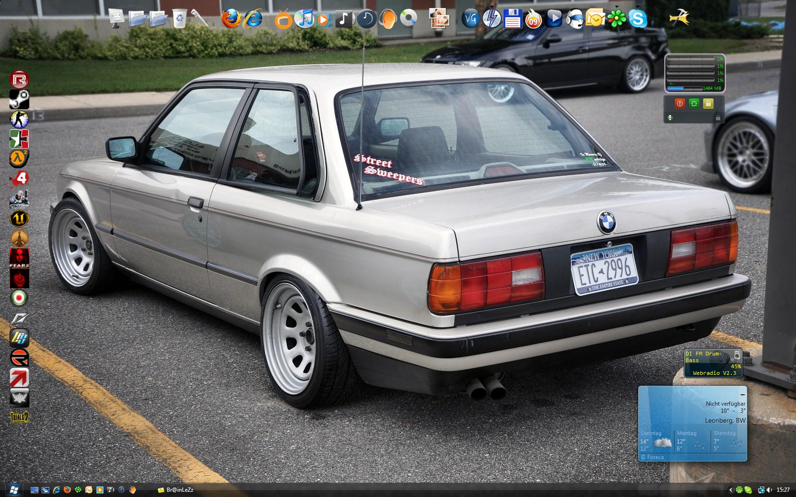796x497 pixels.
Task: Launch Steam from the left sidebar
Action: tap(19, 99)
